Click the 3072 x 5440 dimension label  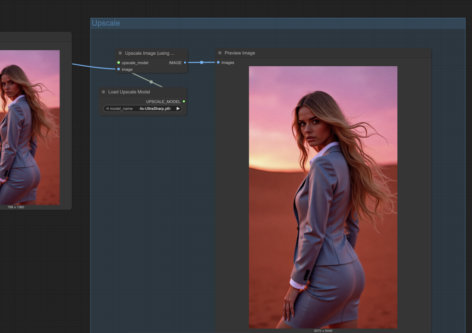(x=323, y=331)
